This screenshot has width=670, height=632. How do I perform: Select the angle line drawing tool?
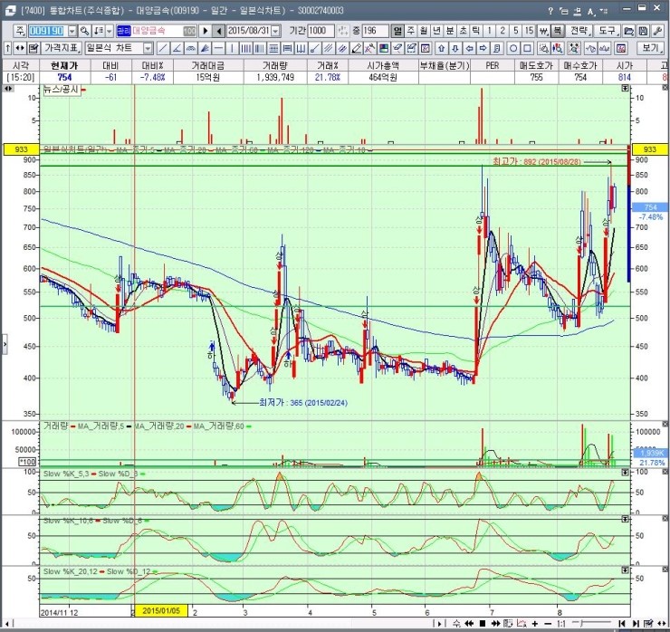[177, 48]
